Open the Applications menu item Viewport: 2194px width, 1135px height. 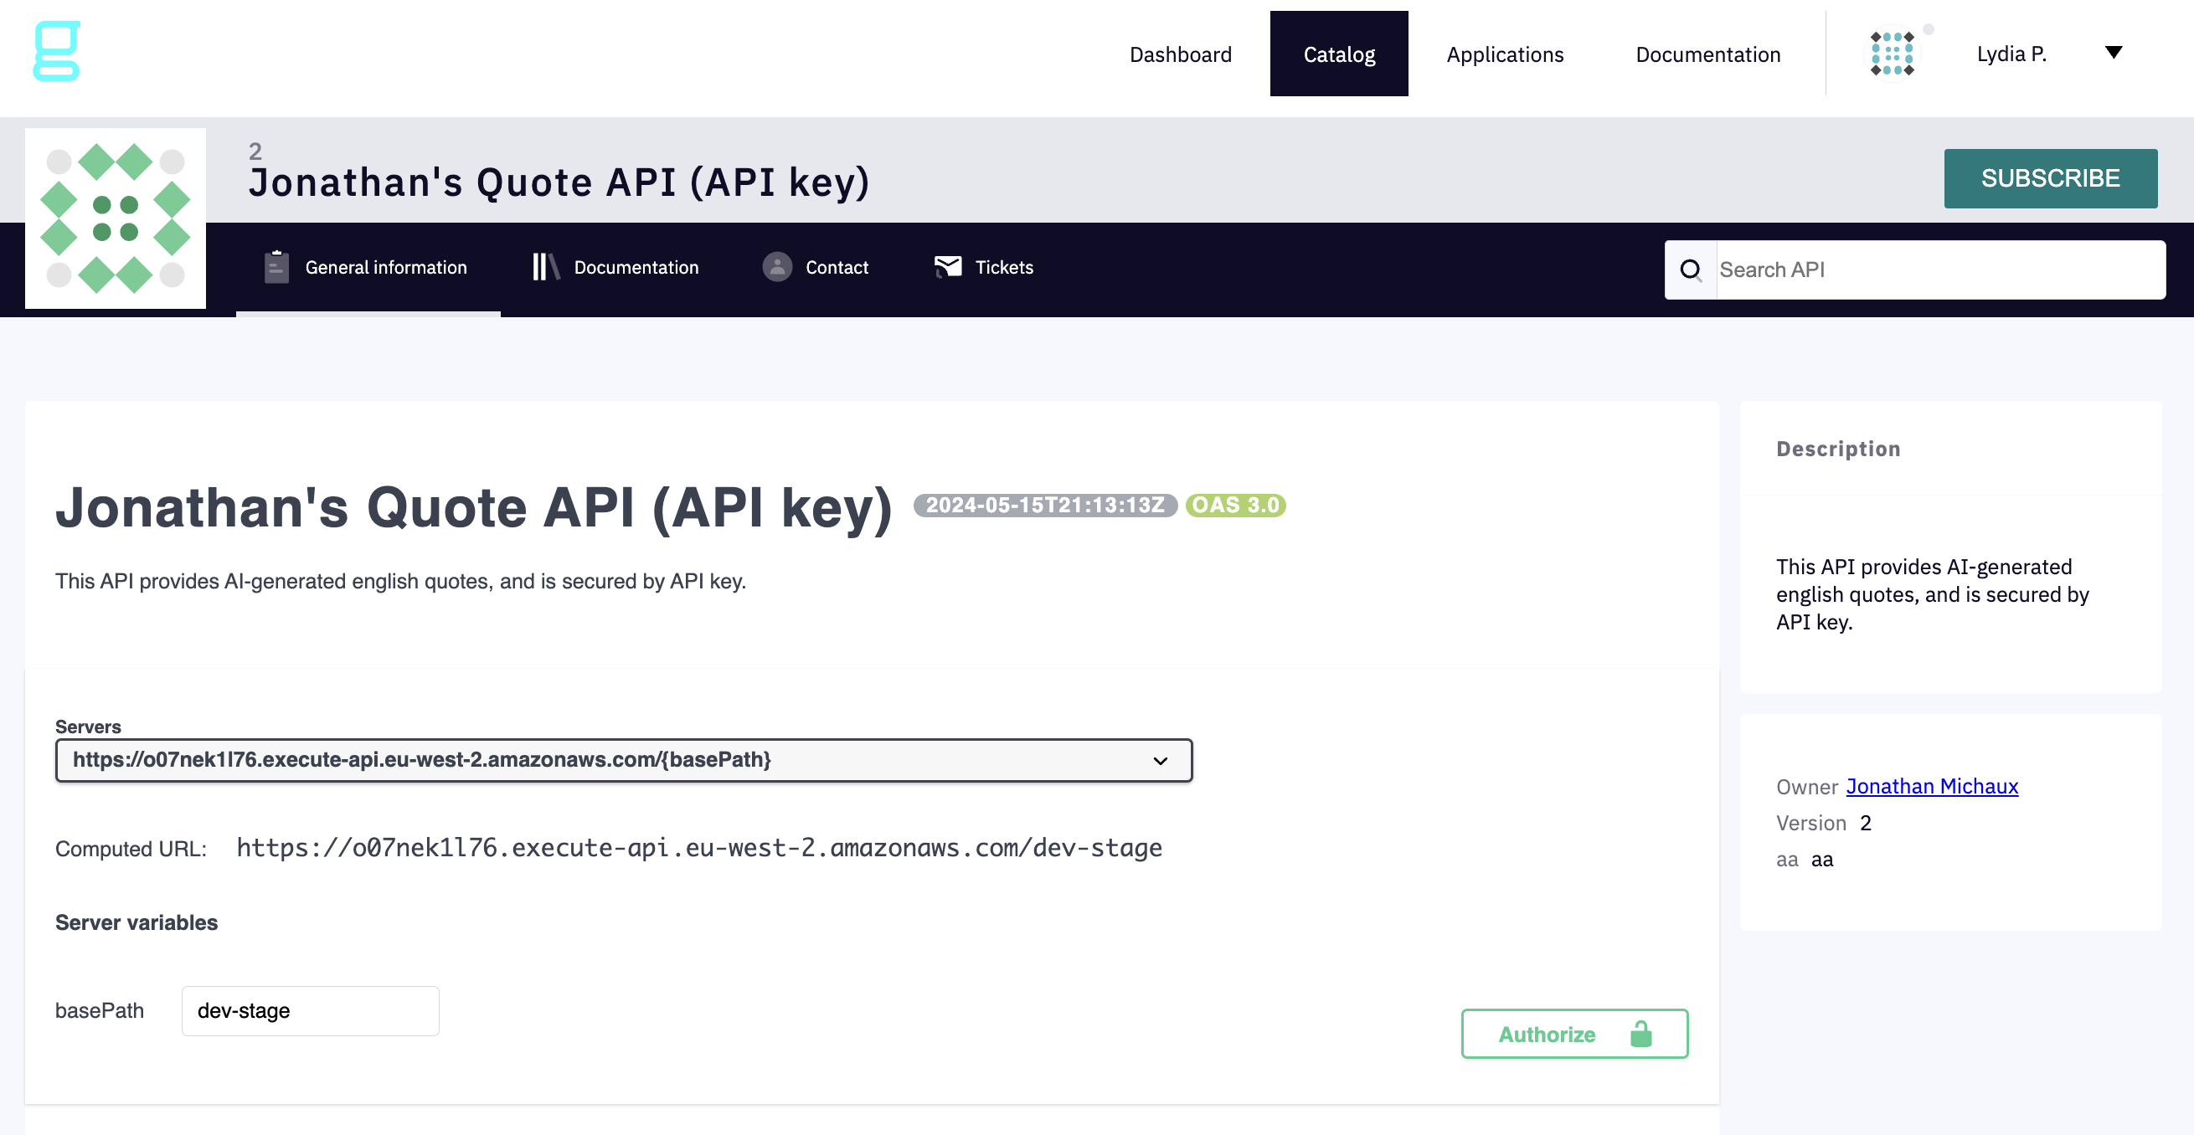point(1504,54)
